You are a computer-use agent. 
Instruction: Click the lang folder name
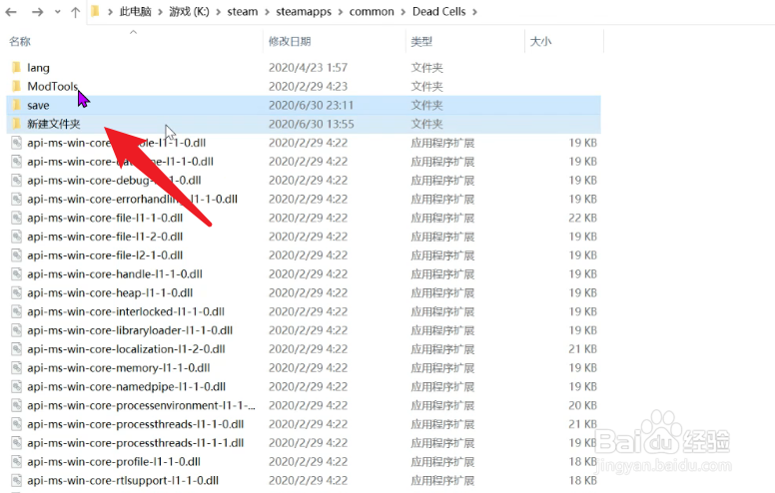pos(38,68)
